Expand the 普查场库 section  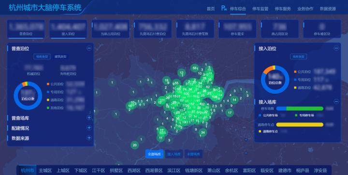point(89,118)
